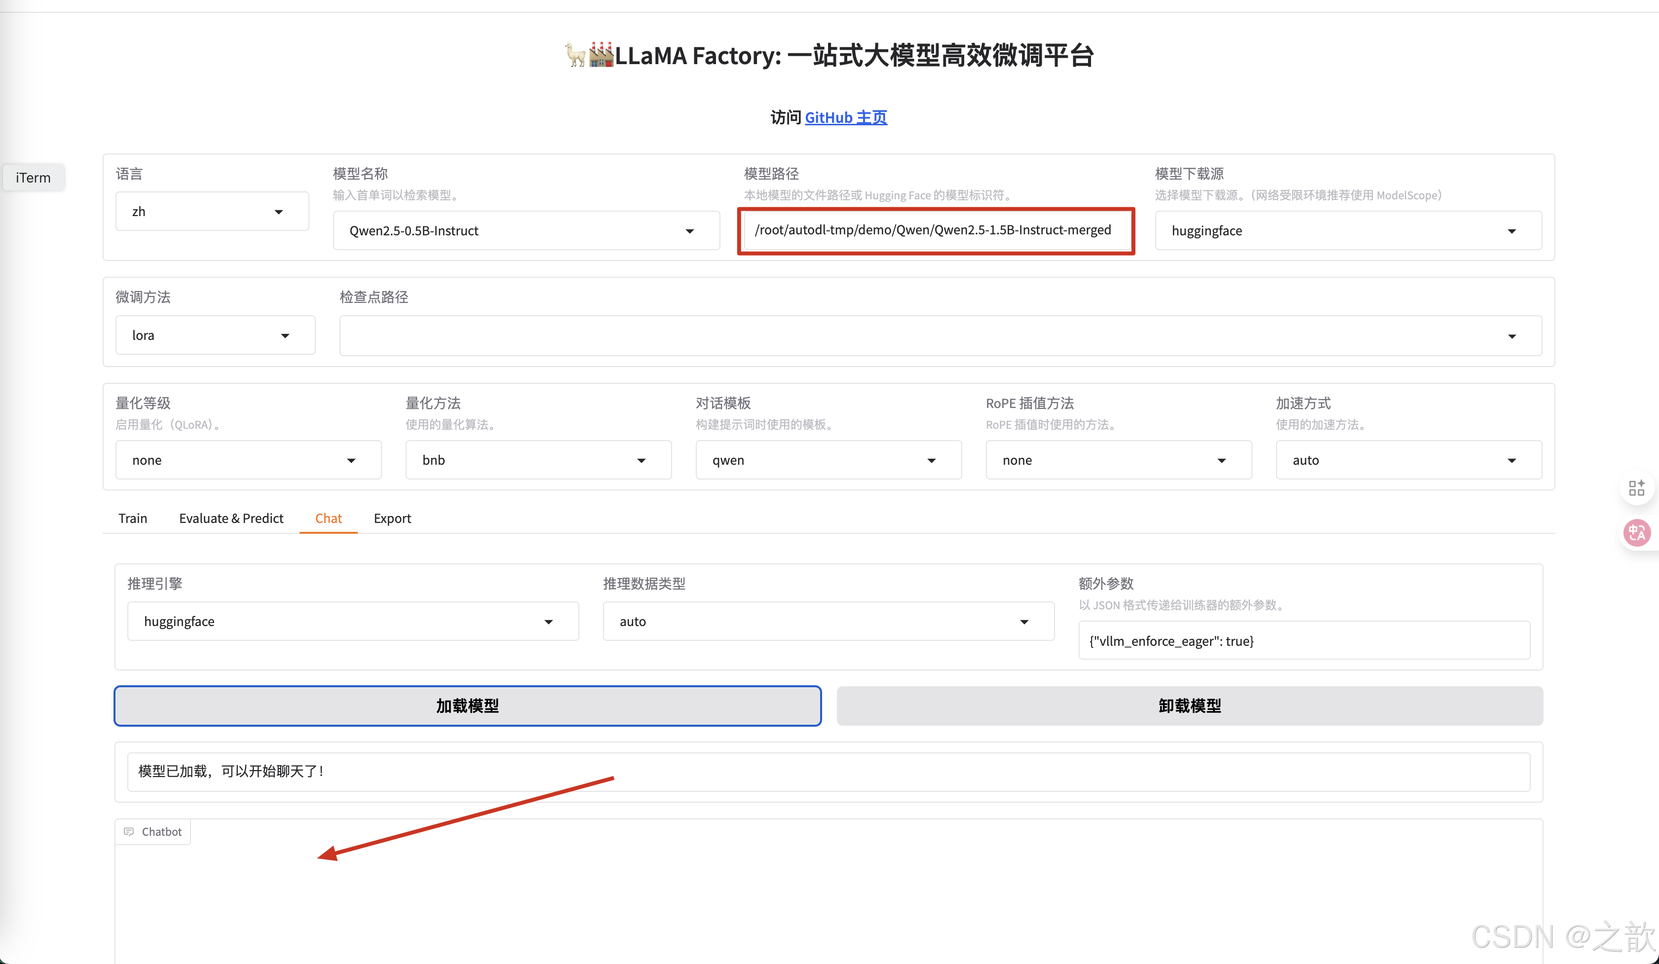The height and width of the screenshot is (964, 1659).
Task: Open the GitHub 主页 link
Action: (846, 117)
